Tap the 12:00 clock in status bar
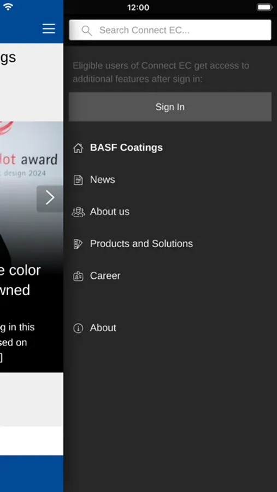This screenshot has height=492, width=277. tap(138, 8)
